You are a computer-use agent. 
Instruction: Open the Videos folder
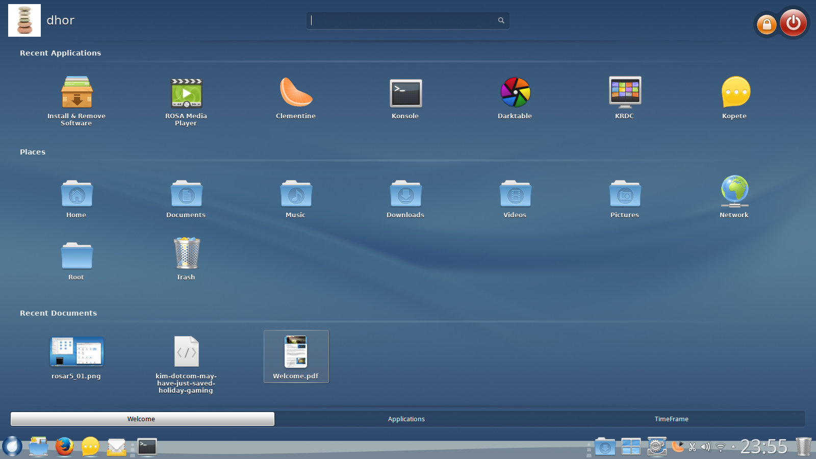coord(515,198)
